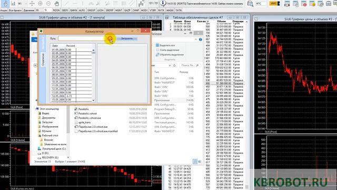Click the Тип column header in Explorer
337x190 pixels.
[x=156, y=72]
